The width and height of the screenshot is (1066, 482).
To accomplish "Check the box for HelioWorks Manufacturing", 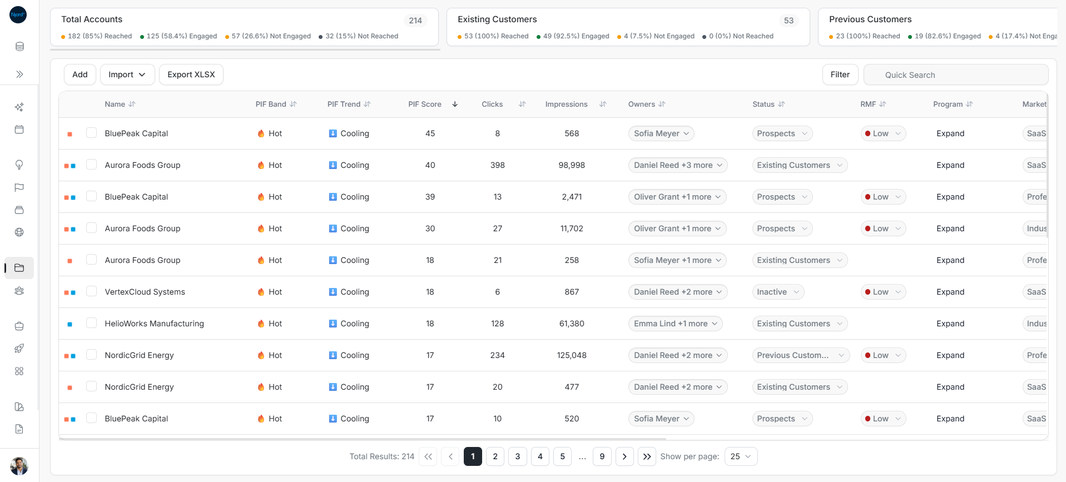I will click(92, 323).
